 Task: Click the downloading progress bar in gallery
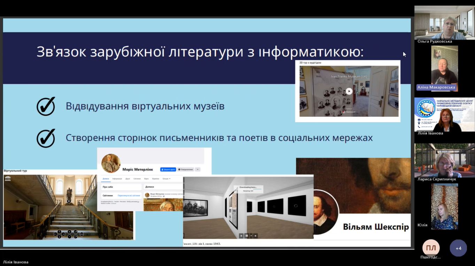coord(248,190)
